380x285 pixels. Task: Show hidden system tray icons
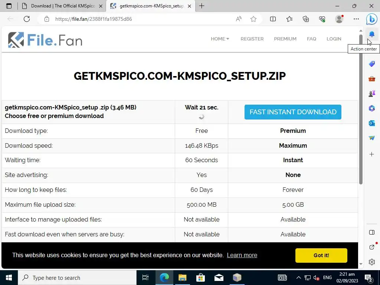tap(299, 278)
